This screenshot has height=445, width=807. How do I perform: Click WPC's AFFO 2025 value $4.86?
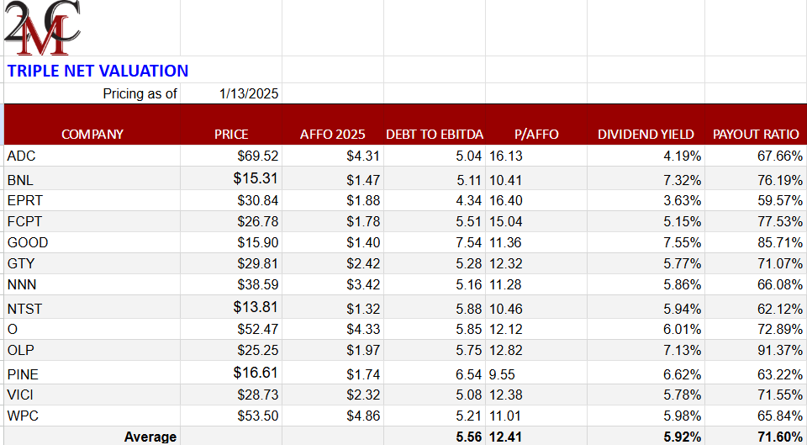(363, 416)
